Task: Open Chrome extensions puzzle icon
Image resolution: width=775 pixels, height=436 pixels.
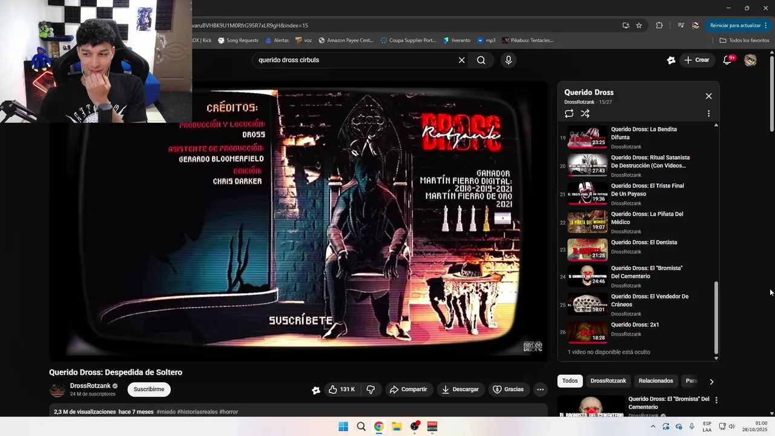Action: tap(659, 25)
